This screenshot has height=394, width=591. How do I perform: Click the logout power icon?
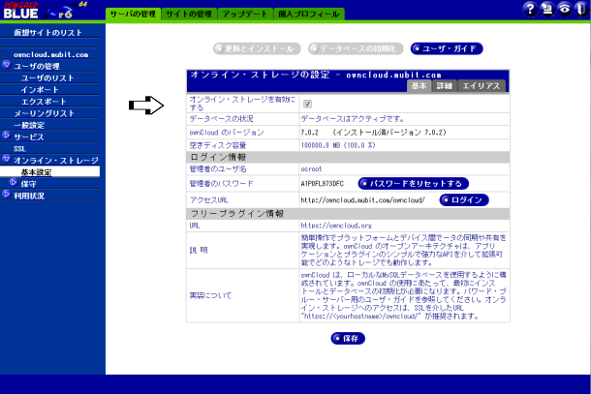[581, 9]
